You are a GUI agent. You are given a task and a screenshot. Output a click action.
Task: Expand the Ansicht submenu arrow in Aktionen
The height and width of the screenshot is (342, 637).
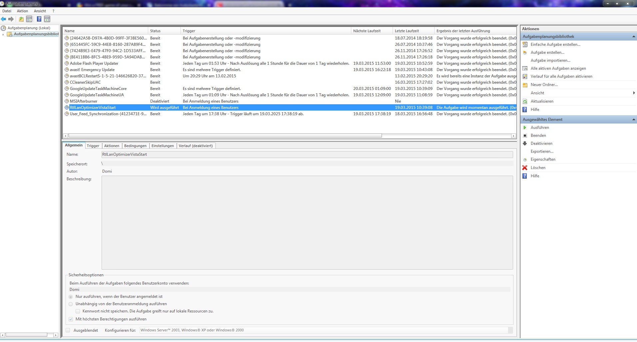point(634,93)
